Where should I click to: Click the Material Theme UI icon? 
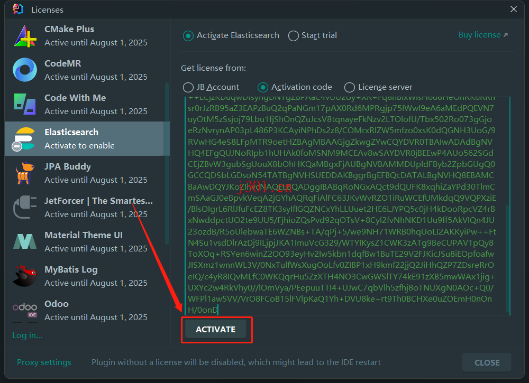25,241
